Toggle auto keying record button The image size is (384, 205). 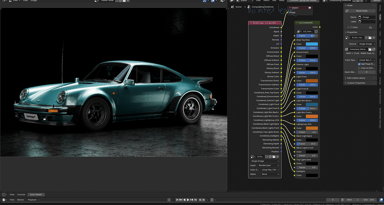point(169,200)
